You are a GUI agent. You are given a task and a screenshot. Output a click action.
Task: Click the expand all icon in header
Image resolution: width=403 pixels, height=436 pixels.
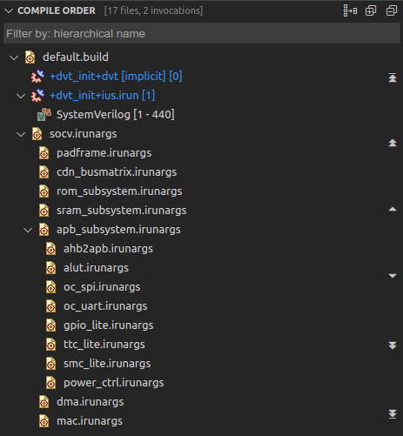coord(371,10)
